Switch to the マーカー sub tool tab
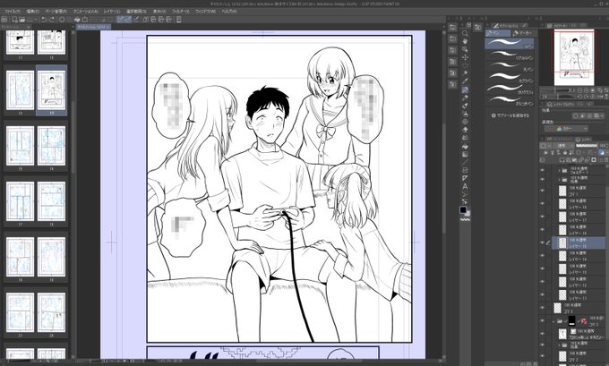The height and width of the screenshot is (366, 609). tap(523, 33)
